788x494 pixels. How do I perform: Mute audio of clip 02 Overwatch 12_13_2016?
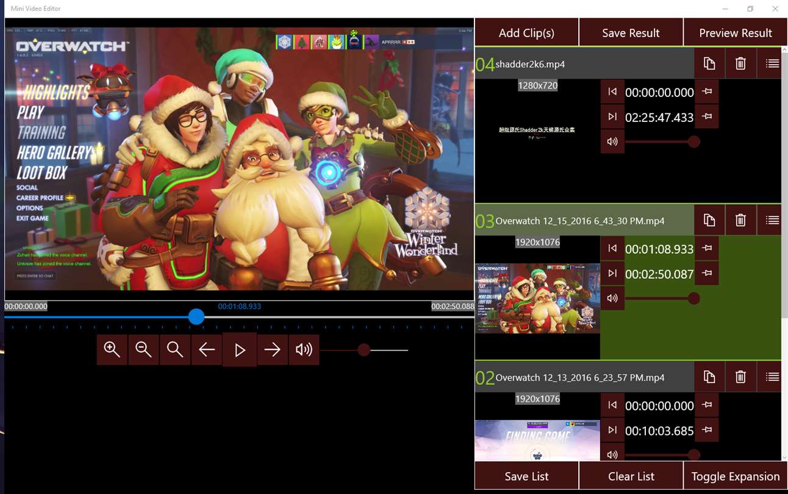coord(612,453)
